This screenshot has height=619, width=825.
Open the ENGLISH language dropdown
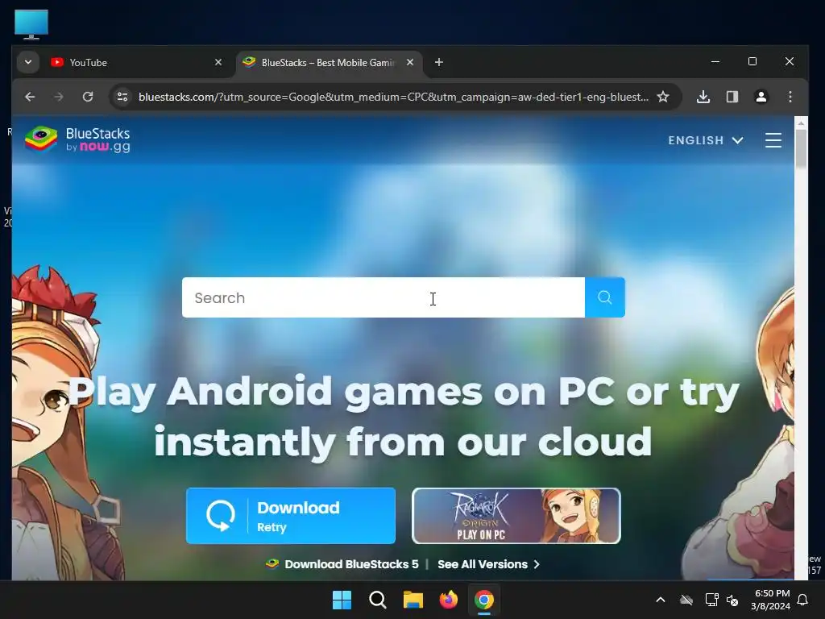point(706,140)
